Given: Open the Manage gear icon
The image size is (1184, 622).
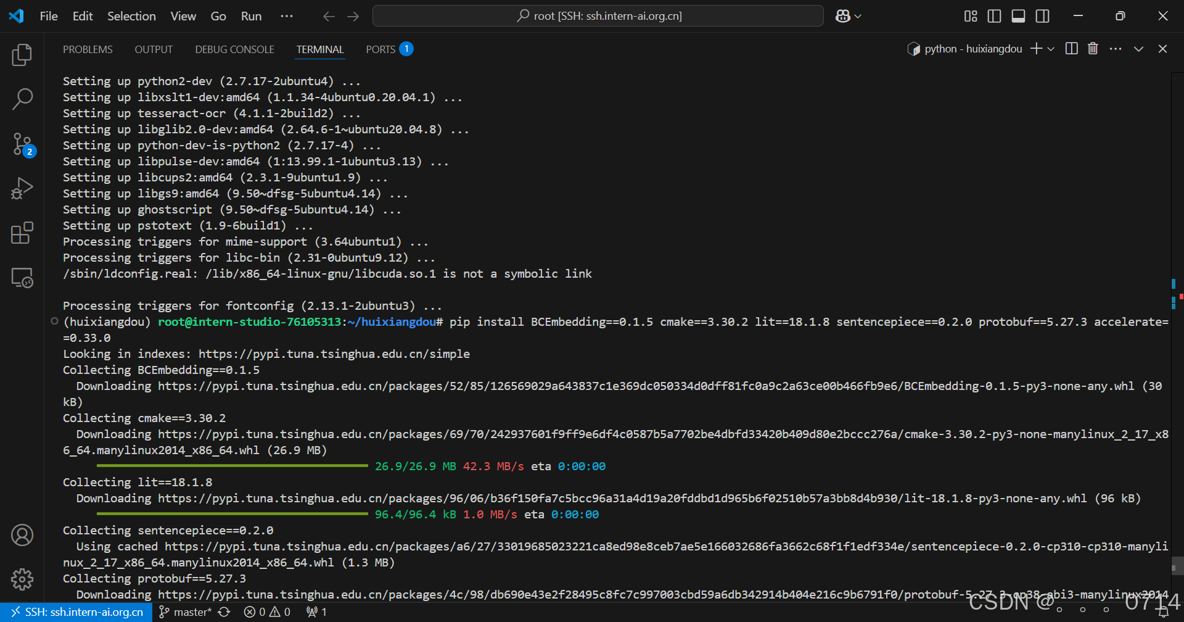Looking at the screenshot, I should pyautogui.click(x=22, y=579).
